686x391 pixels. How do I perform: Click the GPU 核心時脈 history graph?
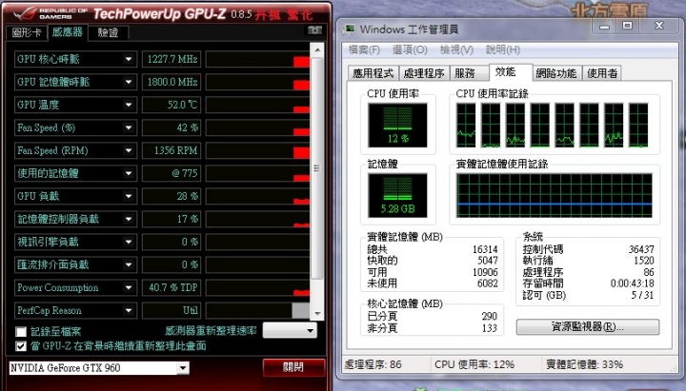click(x=257, y=59)
